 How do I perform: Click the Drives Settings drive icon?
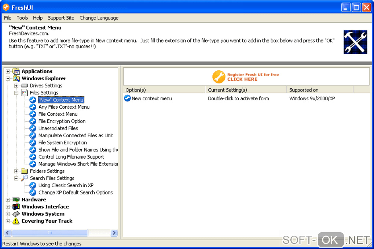coord(24,86)
